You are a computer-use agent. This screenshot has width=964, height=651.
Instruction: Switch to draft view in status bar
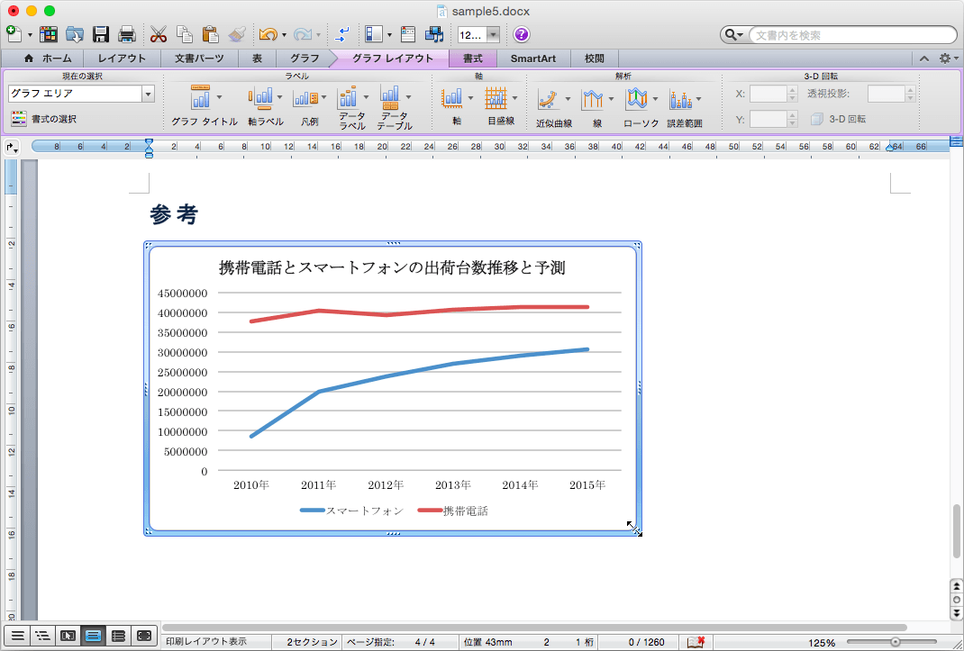pyautogui.click(x=16, y=636)
